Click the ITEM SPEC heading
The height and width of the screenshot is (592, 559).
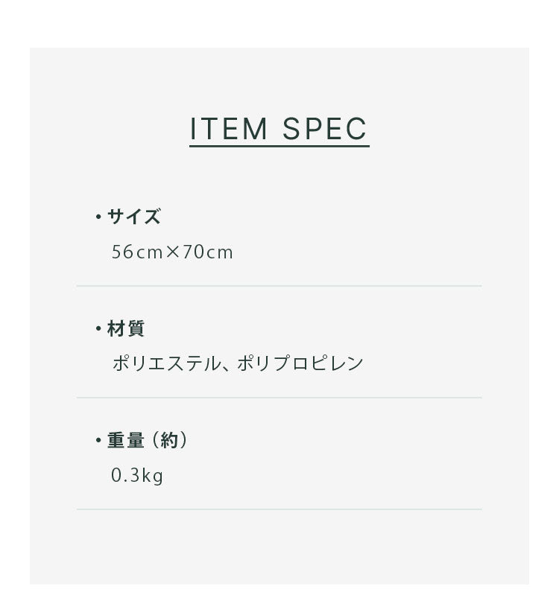pyautogui.click(x=279, y=129)
